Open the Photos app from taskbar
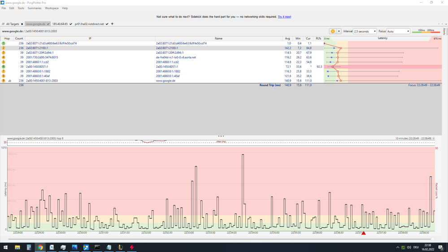The image size is (448, 252). tap(74, 248)
